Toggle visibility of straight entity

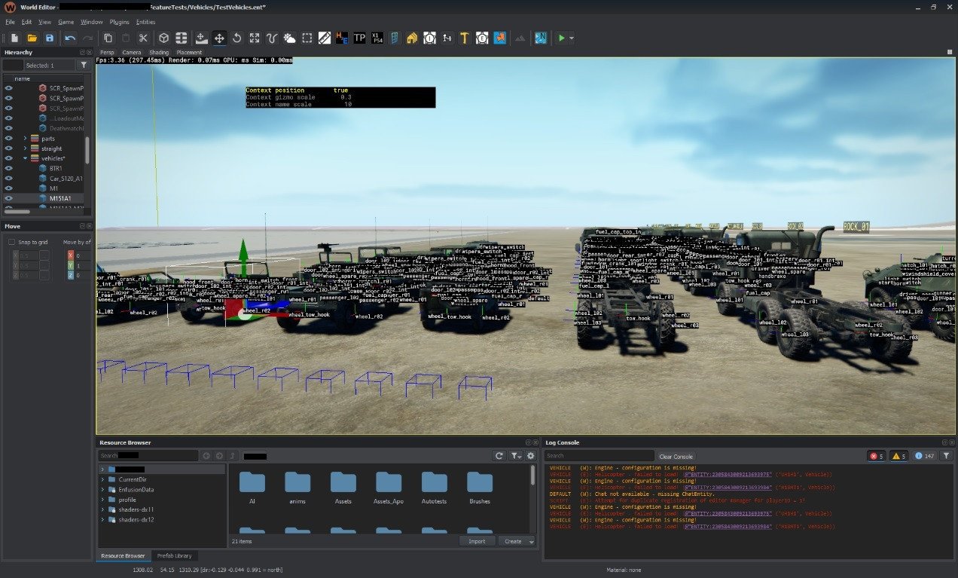(x=9, y=148)
